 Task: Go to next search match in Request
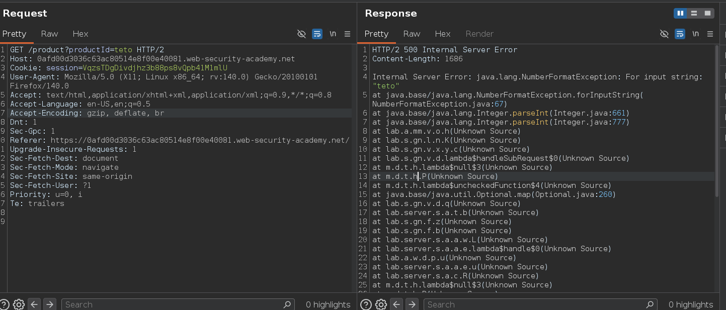(x=49, y=304)
